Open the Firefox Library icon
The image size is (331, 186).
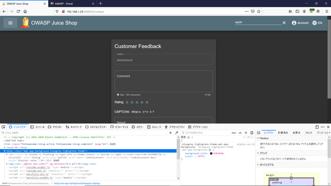pyautogui.click(x=290, y=12)
